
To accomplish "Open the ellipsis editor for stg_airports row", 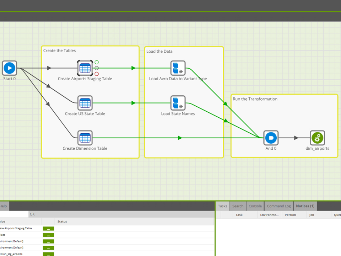I will 49,254.
